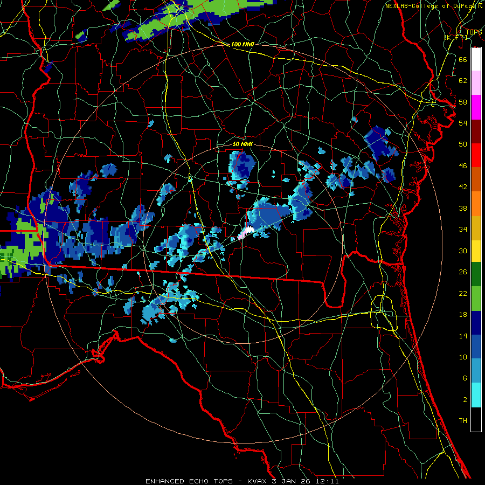Click the '12:11' time stamp
Screen dimensions: 485x485
tap(328, 481)
